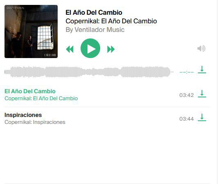Viewport: 218px width, 184px height.
Task: Click the green play button
Action: [x=90, y=48]
